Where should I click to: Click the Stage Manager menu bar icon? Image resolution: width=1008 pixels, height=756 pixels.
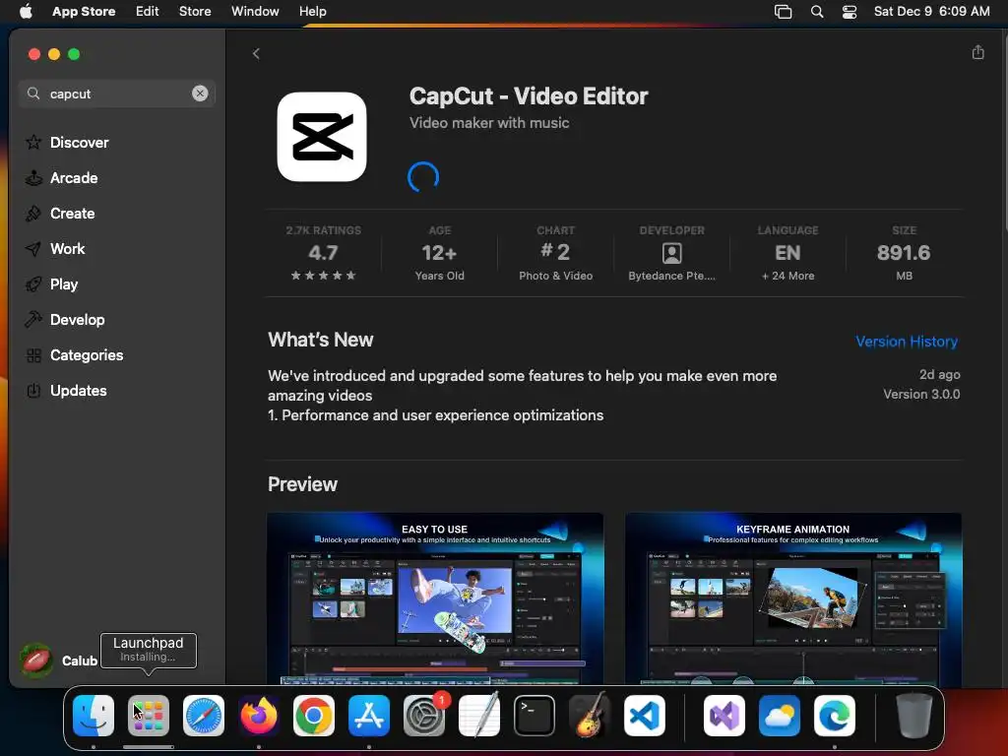coord(783,11)
